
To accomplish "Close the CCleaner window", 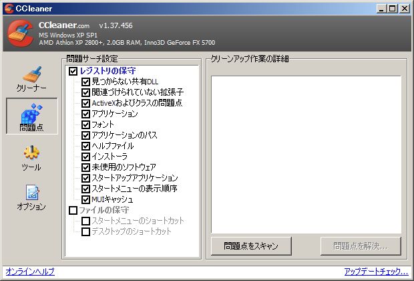I will point(405,9).
